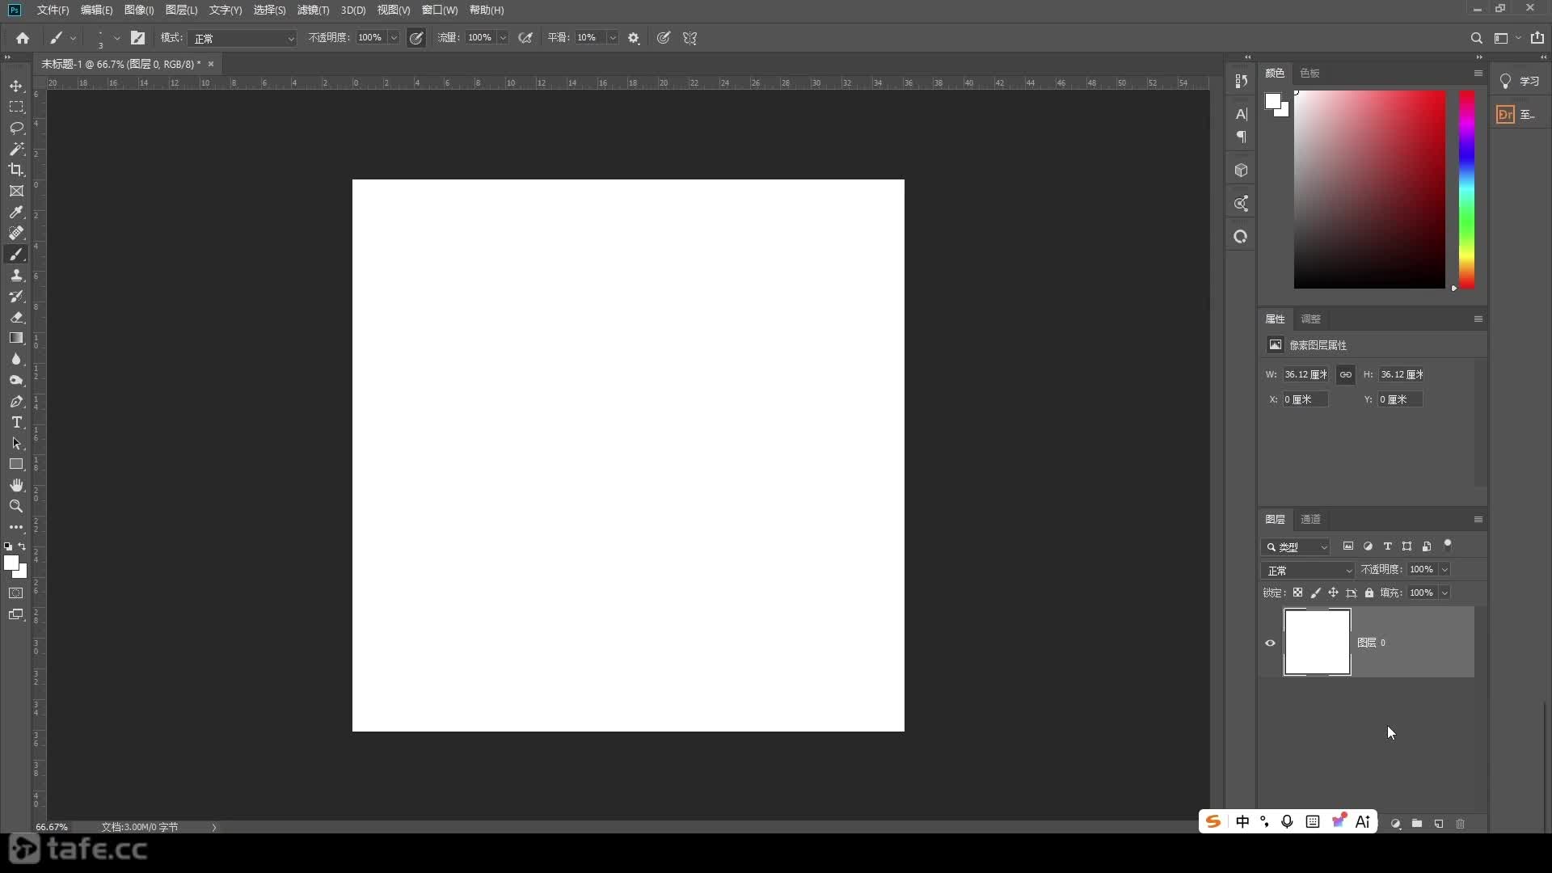Screen dimensions: 1552x873
Task: Hide 图层 0 with the eye icon
Action: click(x=1270, y=643)
